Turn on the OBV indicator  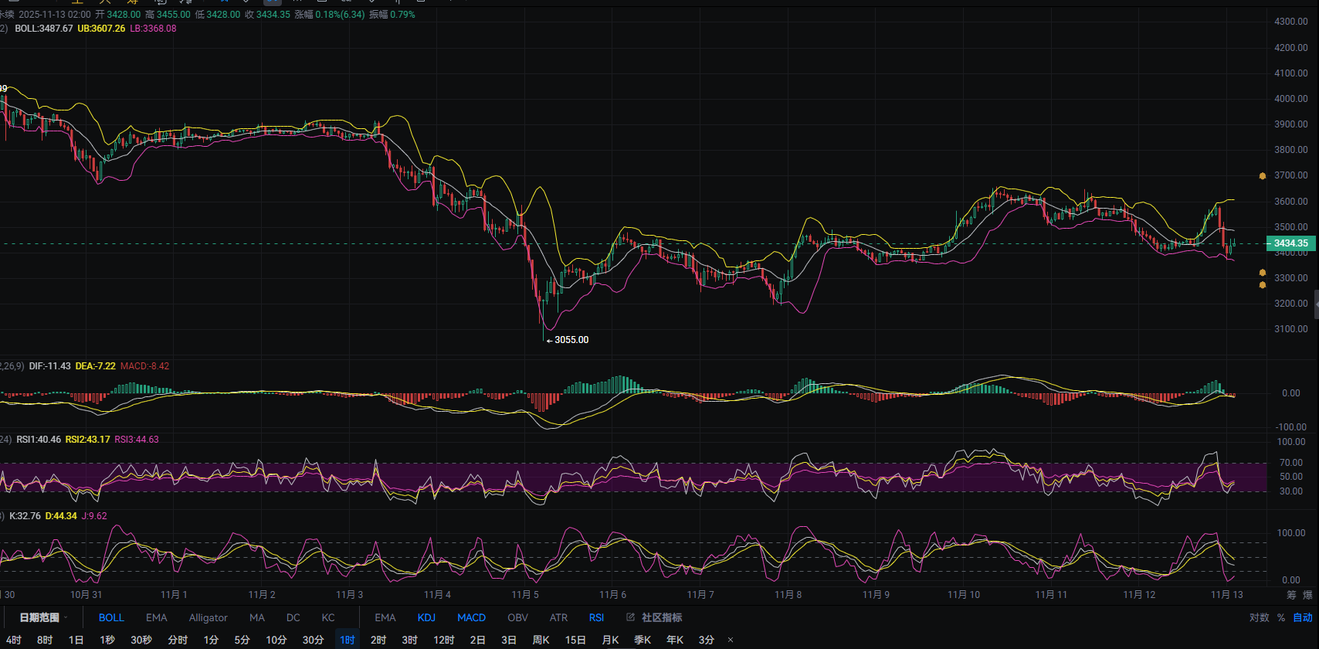[517, 617]
